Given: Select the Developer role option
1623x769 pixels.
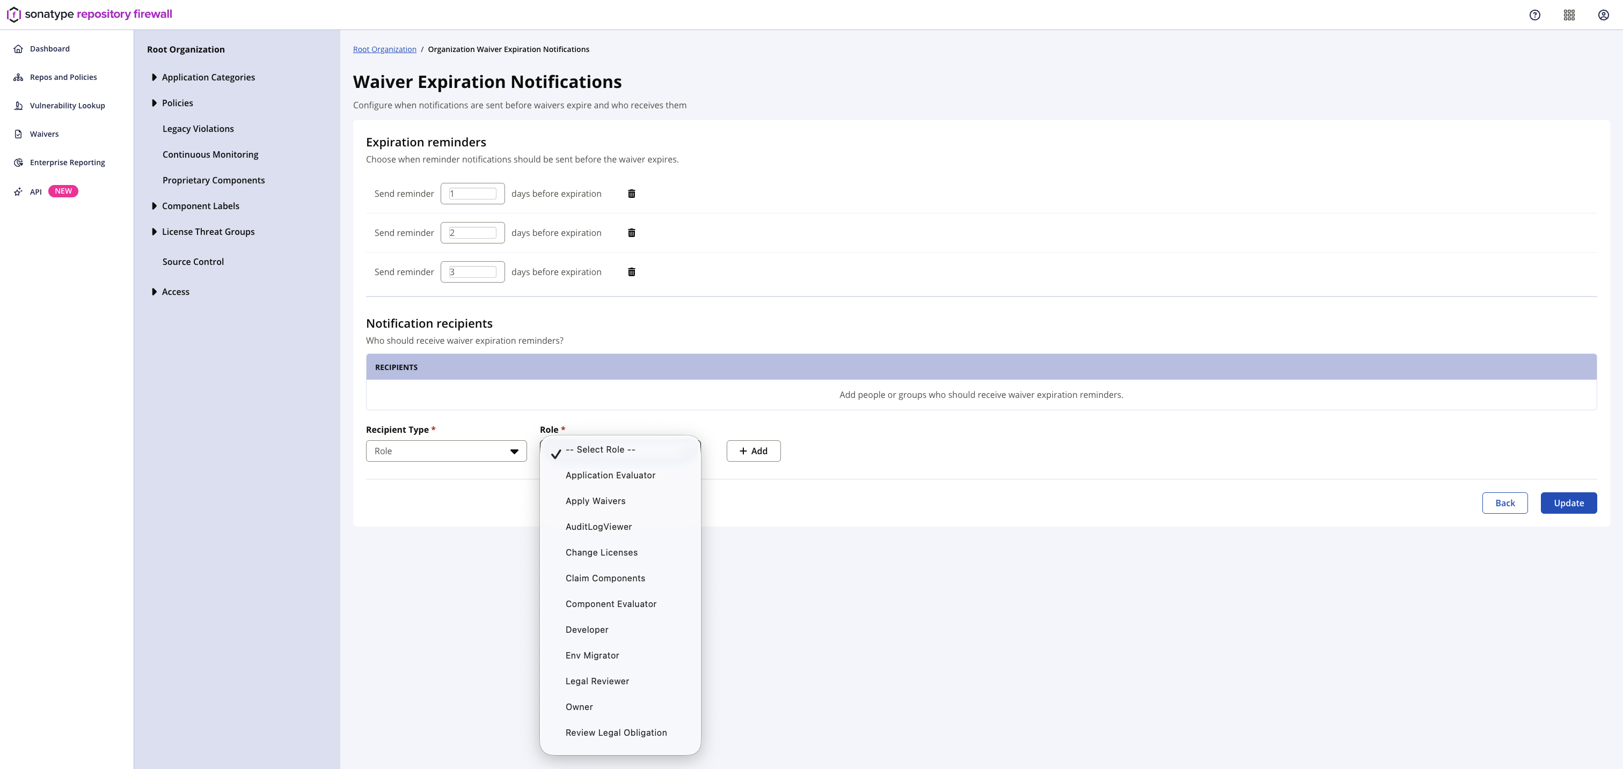Looking at the screenshot, I should 620,630.
